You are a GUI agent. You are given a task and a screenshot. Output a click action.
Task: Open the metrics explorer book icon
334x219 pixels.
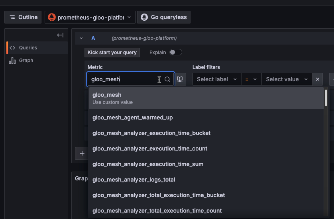pos(180,79)
